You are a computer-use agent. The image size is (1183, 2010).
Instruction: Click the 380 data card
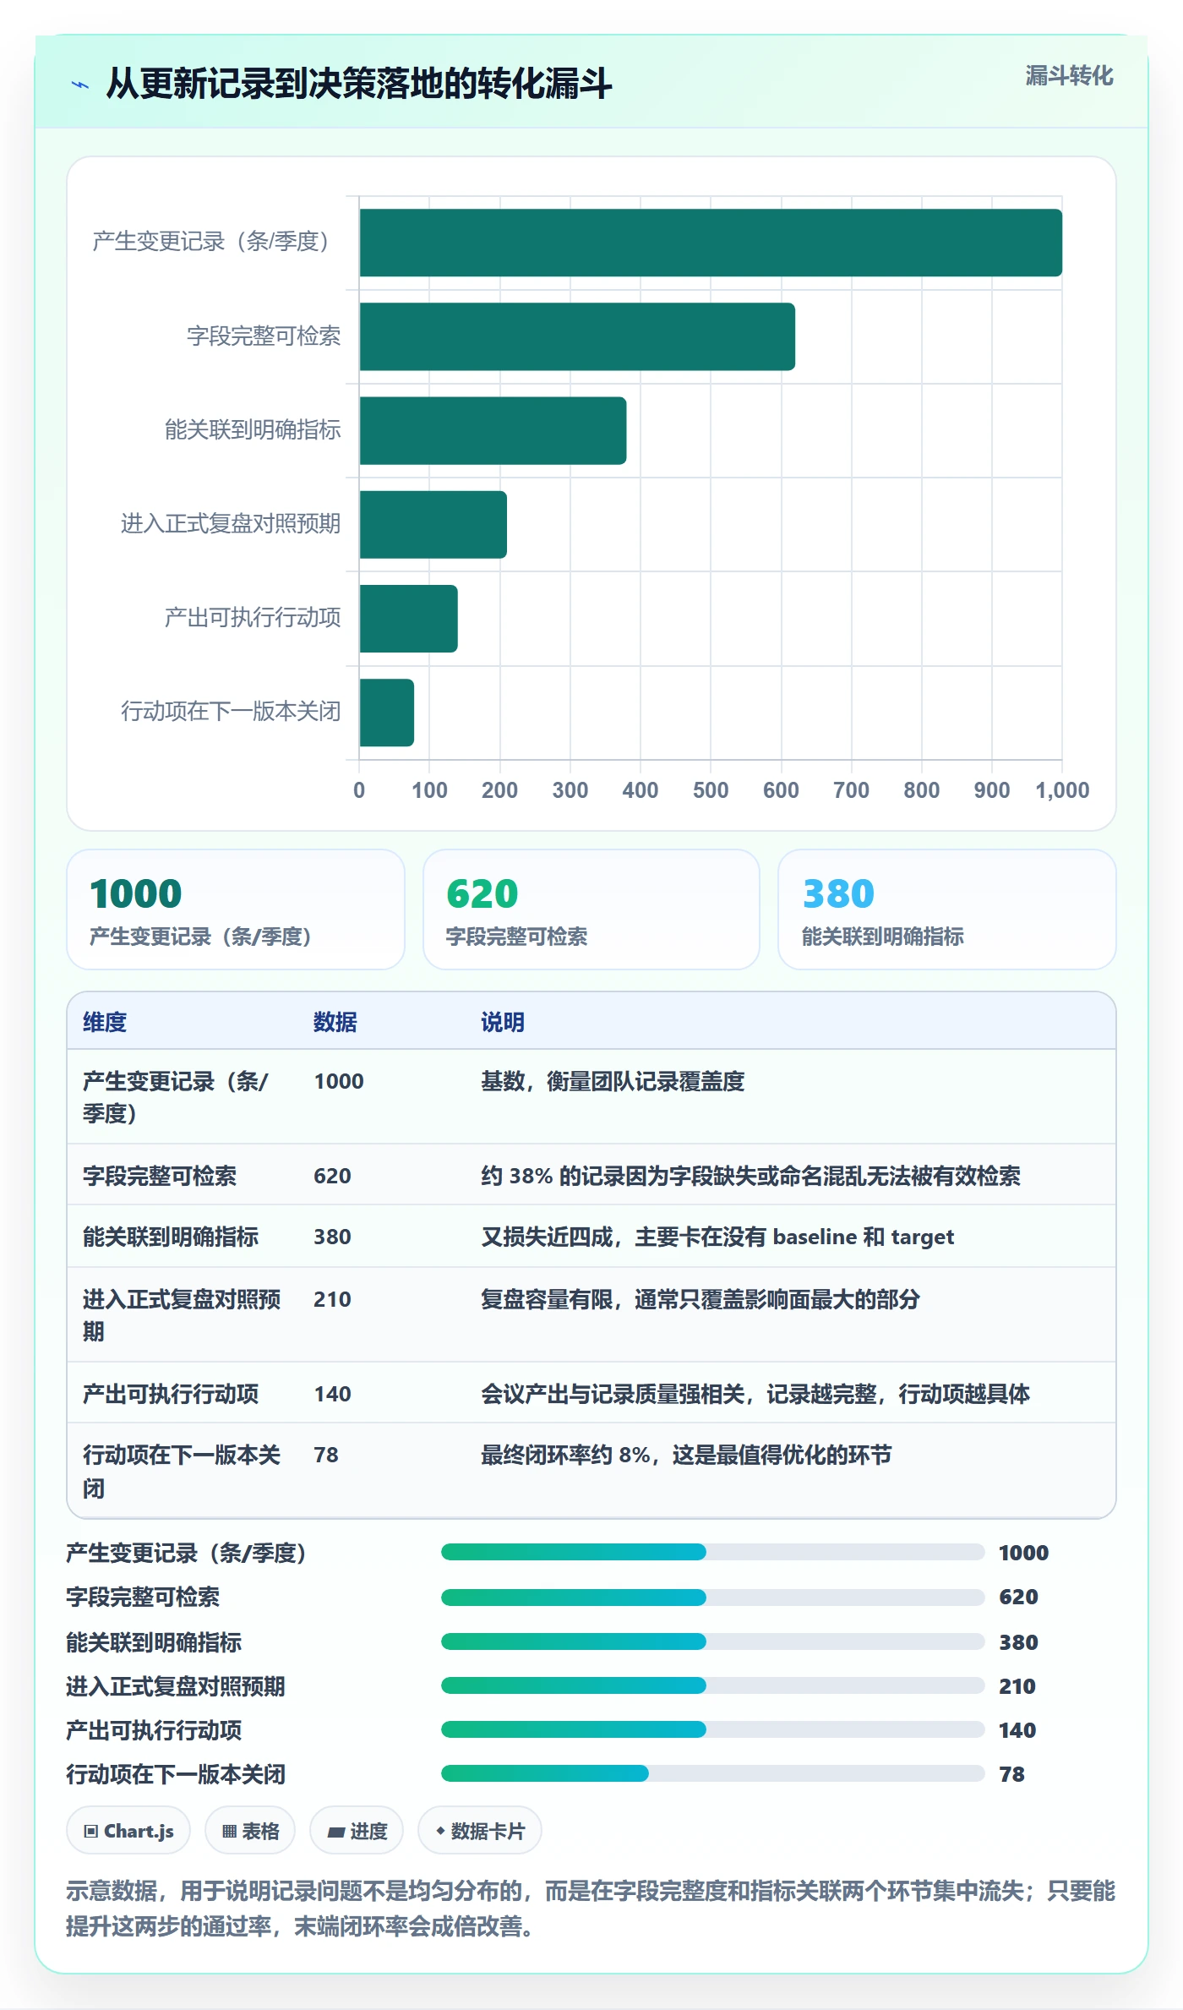(947, 909)
